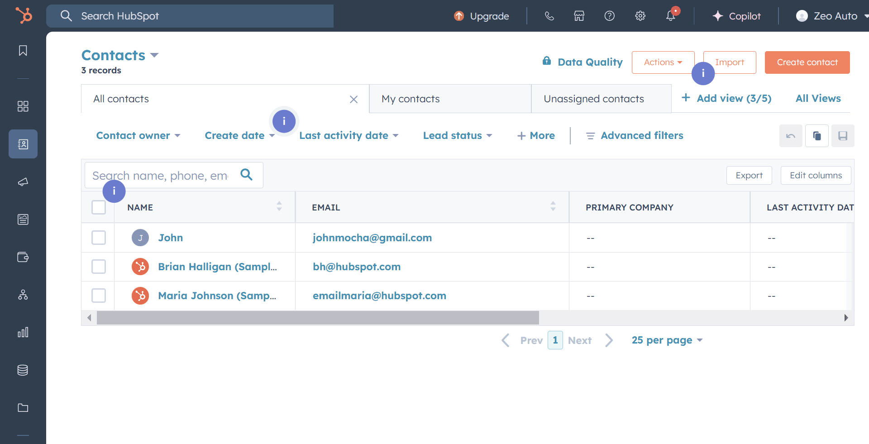Open the Commerce wallet icon in sidebar

pos(23,257)
